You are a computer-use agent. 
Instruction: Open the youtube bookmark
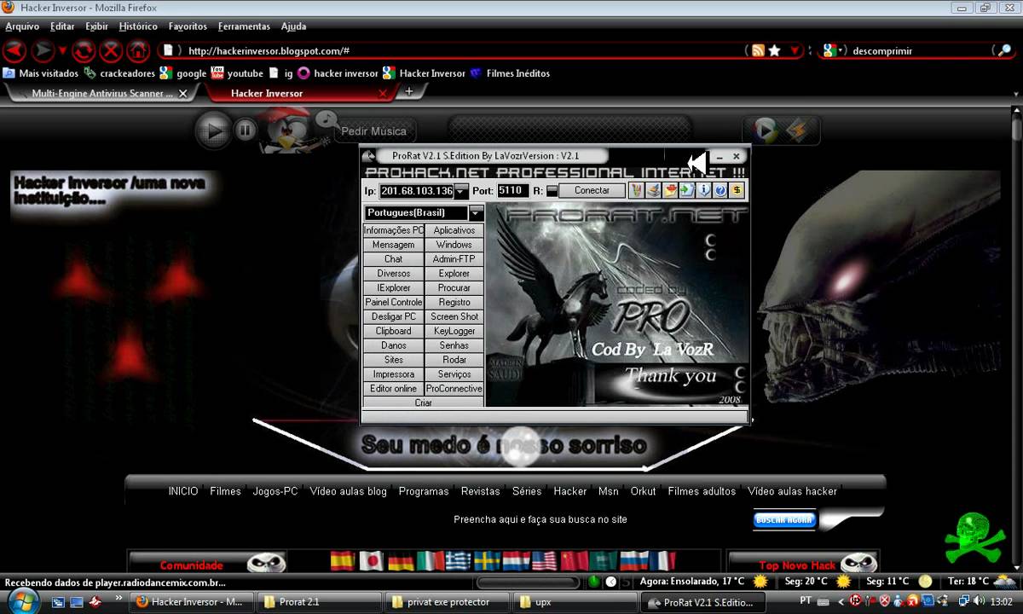point(237,73)
